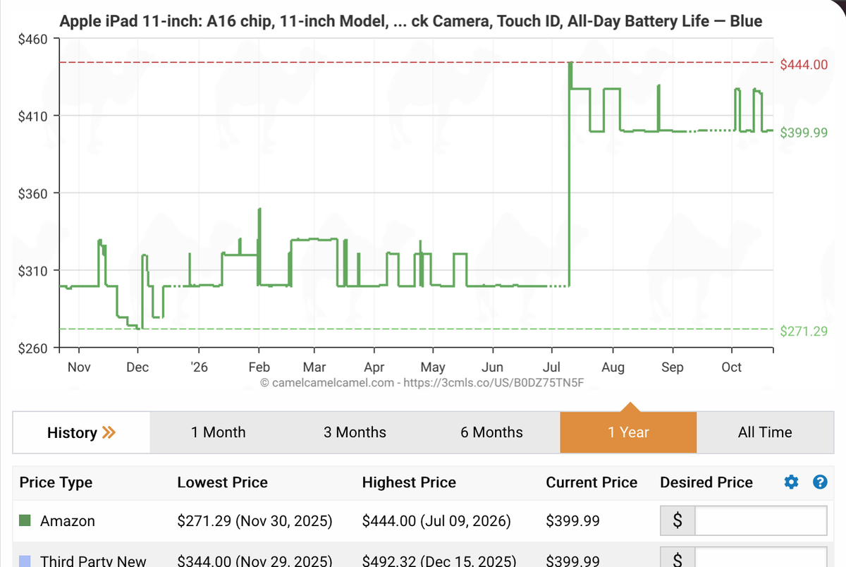Select the 1 Year tab

629,432
